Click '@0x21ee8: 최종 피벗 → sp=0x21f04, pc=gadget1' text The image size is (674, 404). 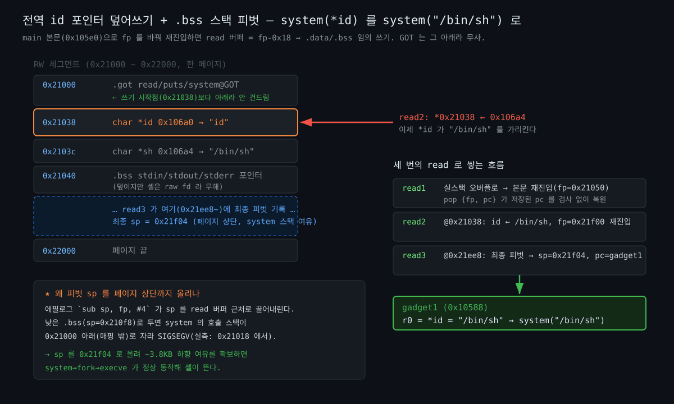[x=543, y=255]
